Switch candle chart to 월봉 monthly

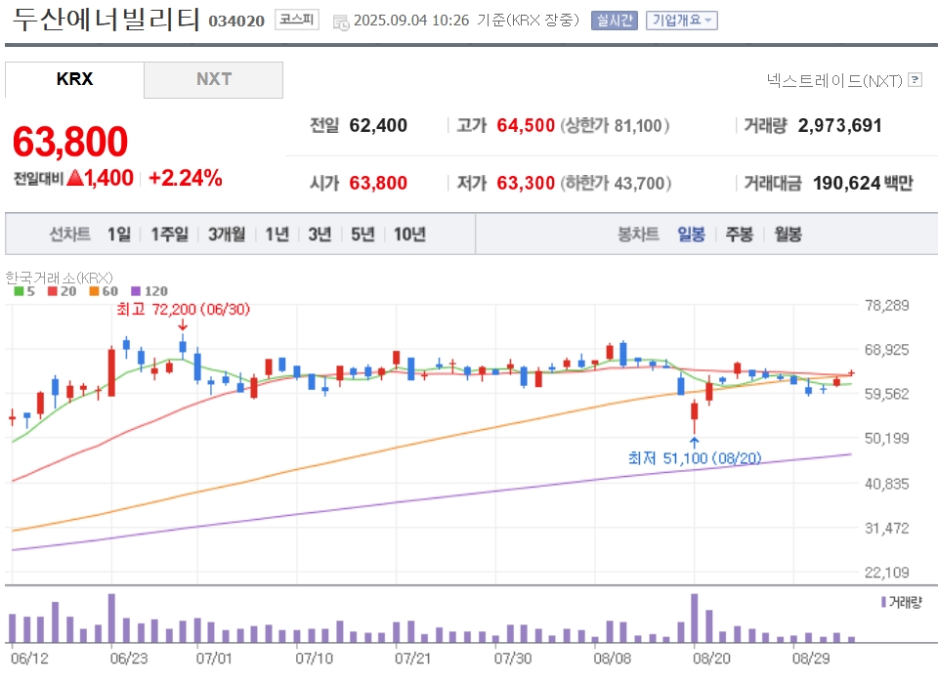[x=788, y=234]
